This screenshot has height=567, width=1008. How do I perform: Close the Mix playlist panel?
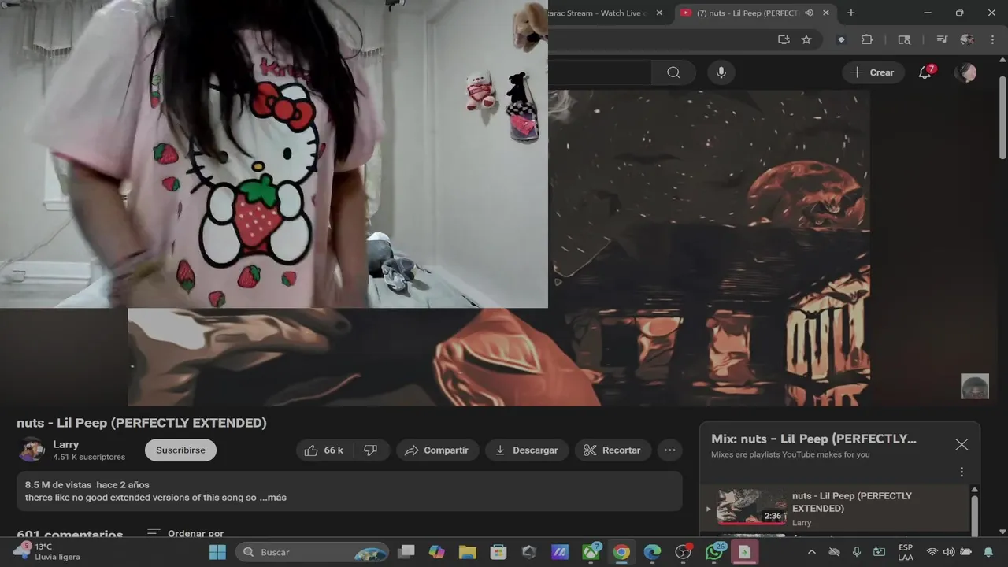click(962, 445)
